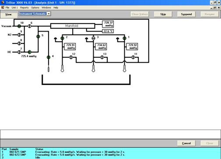Click the 22.6 °C manifold temperature reading
The width and height of the screenshot is (221, 159).
click(x=108, y=31)
